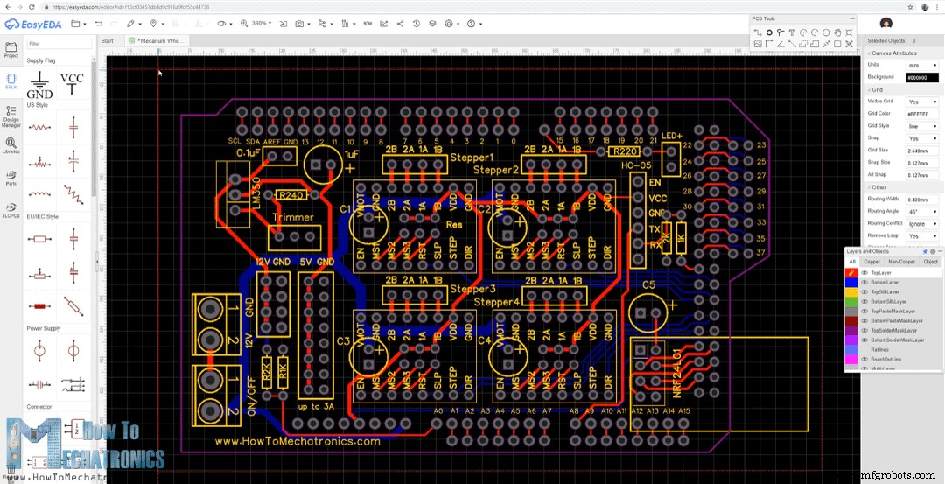Pick the Text tool in PCB Tools

[x=792, y=32]
